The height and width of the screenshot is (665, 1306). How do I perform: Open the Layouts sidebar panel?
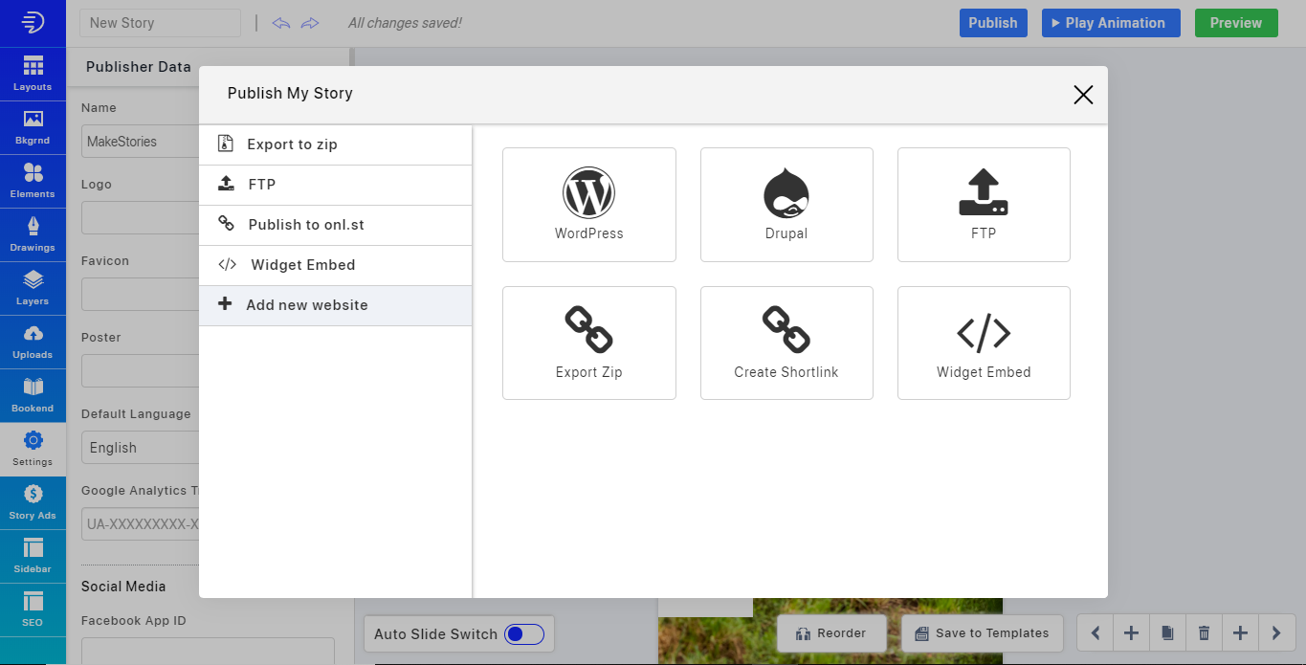[33, 74]
